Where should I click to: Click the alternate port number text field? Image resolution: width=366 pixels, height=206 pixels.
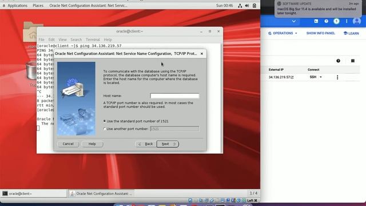point(174,129)
